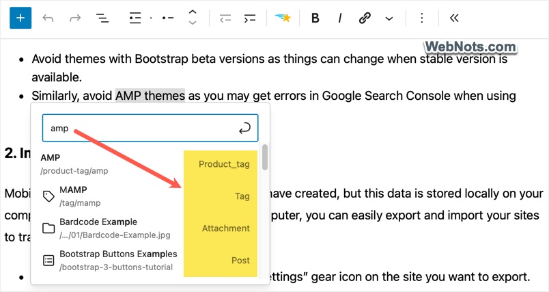
Task: Move list item down
Action: tap(193, 23)
